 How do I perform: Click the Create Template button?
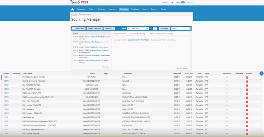pos(94,28)
